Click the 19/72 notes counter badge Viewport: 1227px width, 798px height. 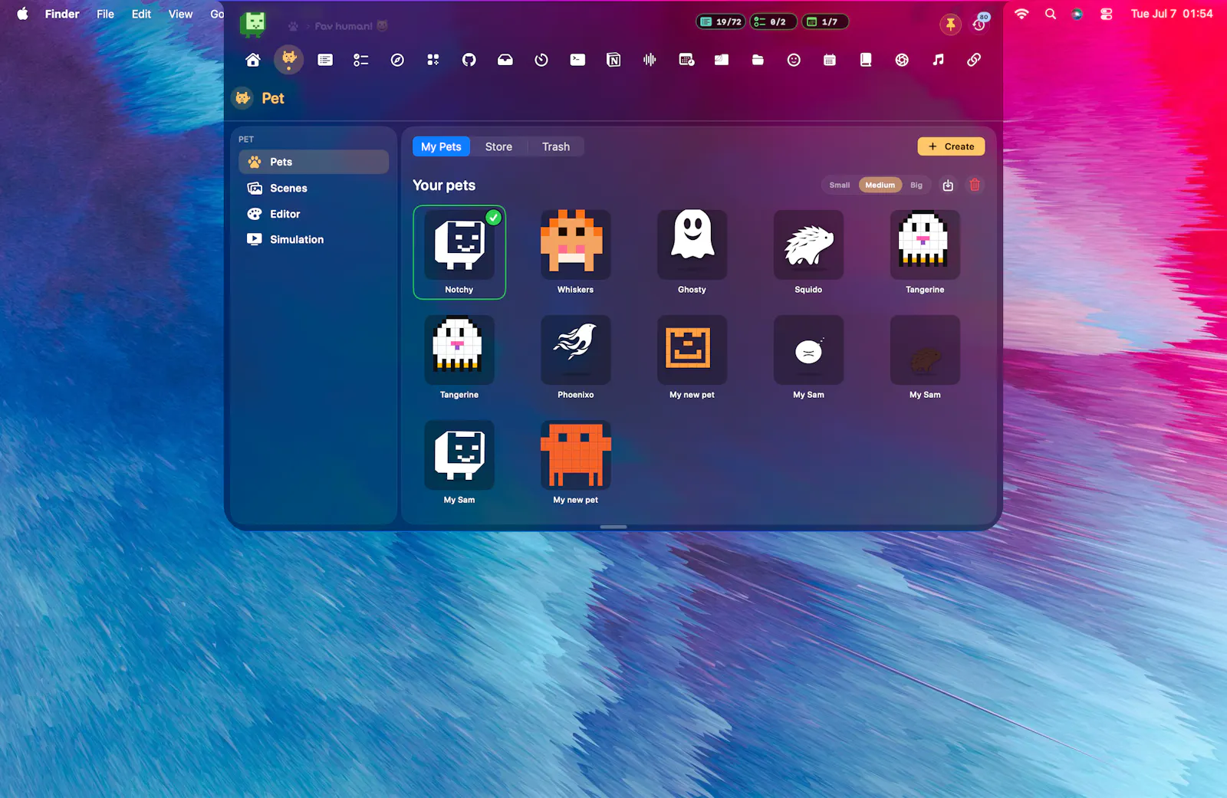[x=721, y=21]
